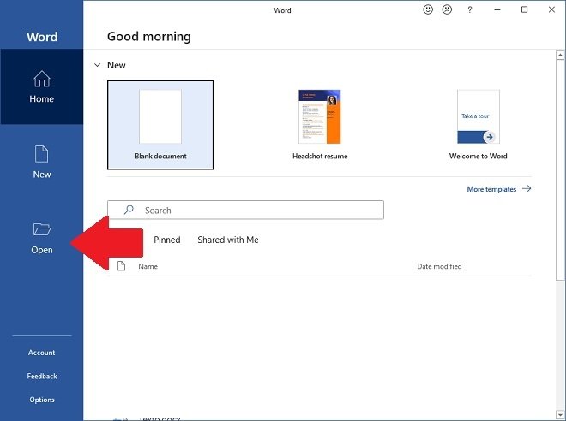Click into the Search field

[245, 210]
